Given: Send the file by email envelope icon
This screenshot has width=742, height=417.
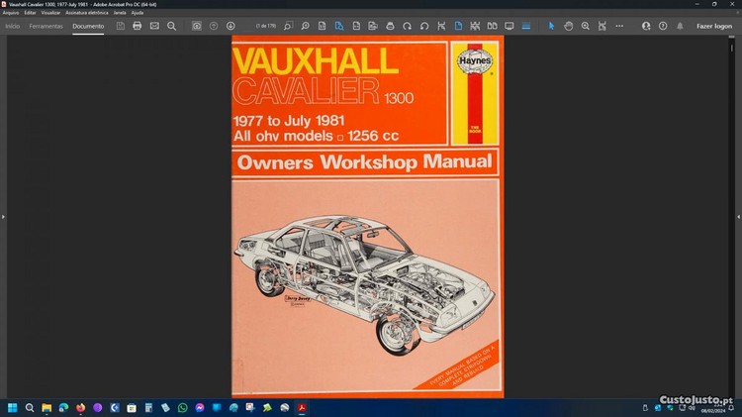Looking at the screenshot, I should tap(154, 26).
